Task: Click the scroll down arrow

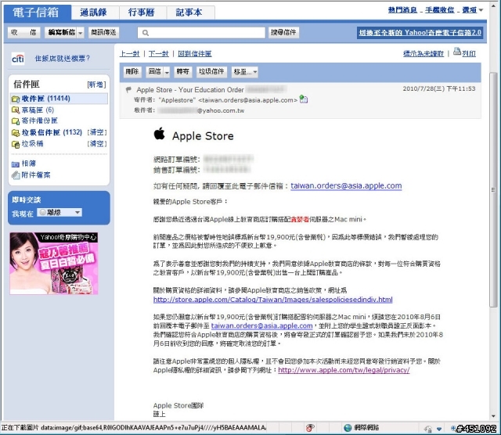Action: [x=494, y=416]
